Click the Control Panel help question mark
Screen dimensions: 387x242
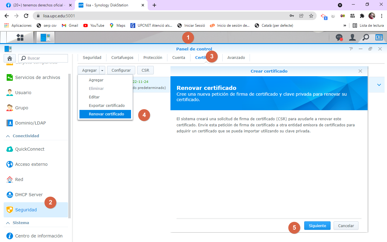(351, 49)
